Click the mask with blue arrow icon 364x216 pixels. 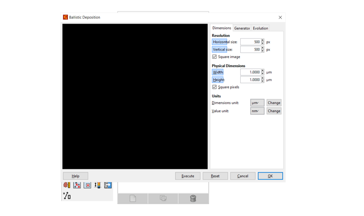point(108,185)
